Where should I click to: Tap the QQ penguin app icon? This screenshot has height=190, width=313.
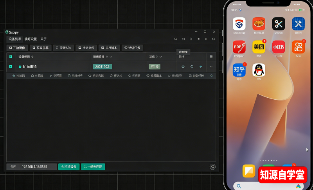pos(259,70)
